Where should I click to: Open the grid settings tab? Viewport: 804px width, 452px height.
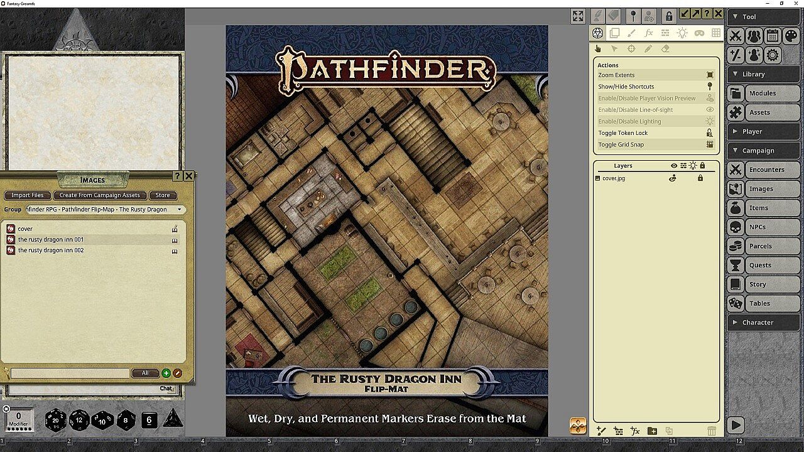click(716, 33)
